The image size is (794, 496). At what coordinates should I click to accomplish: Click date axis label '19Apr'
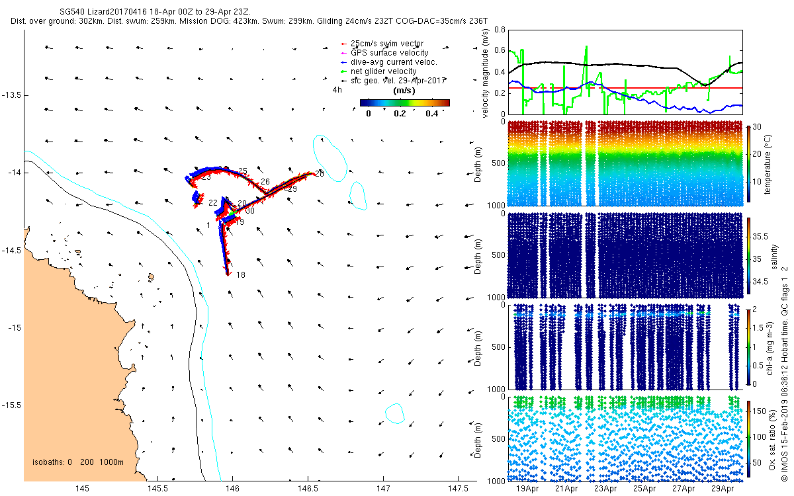(x=527, y=489)
